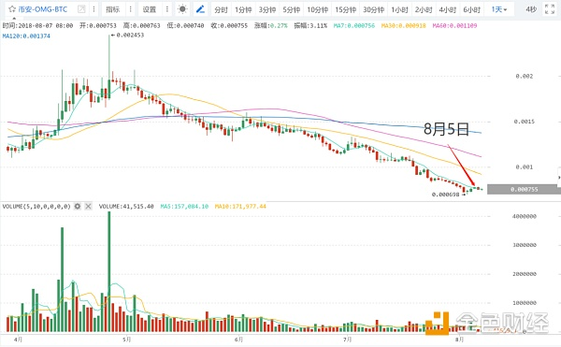The height and width of the screenshot is (347, 561).
Task: Open the three-dot menu after the pair name
Action: tap(93, 9)
